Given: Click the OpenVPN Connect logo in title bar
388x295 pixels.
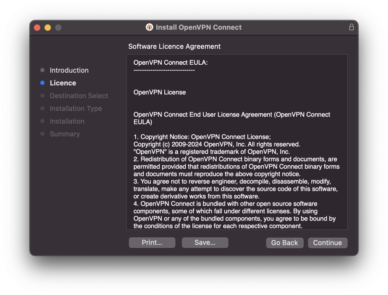Looking at the screenshot, I should tap(149, 27).
